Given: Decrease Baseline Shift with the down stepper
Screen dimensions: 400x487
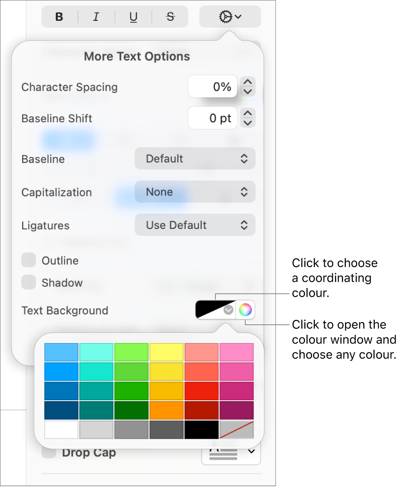Looking at the screenshot, I should click(x=247, y=122).
